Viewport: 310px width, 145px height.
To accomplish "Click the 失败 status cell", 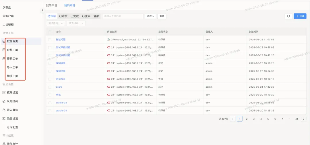I will (161, 79).
